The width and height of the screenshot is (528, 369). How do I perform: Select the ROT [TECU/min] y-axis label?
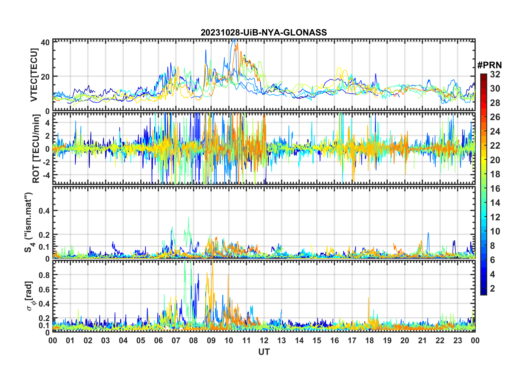coord(36,149)
